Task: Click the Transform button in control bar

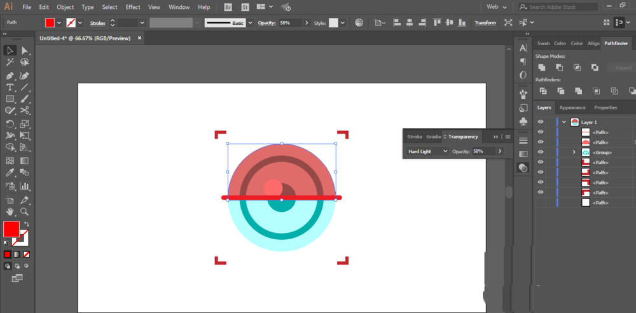Action: (485, 23)
